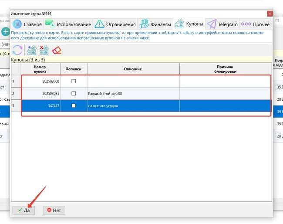Switch to the Использование tab

(68, 24)
